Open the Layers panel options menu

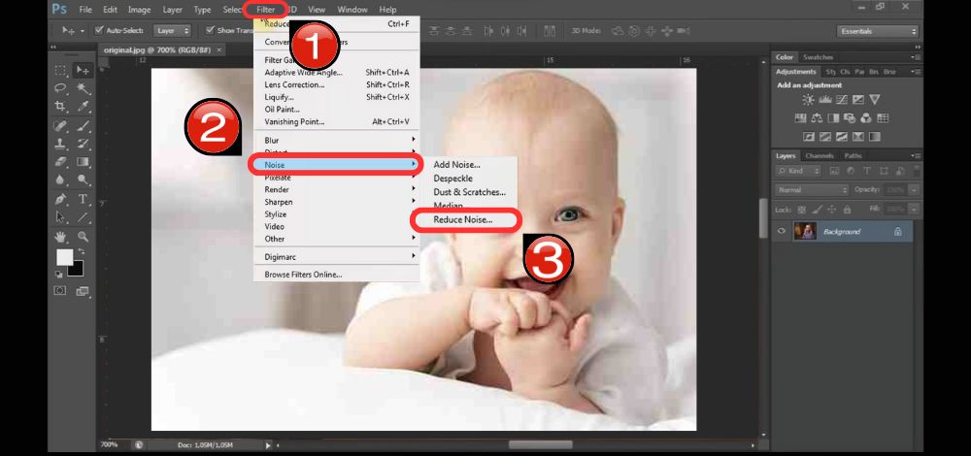(x=916, y=156)
